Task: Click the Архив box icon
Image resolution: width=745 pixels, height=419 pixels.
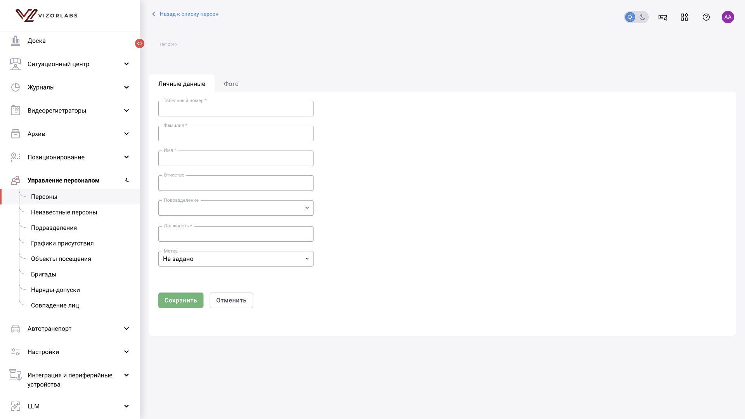Action: (x=16, y=134)
